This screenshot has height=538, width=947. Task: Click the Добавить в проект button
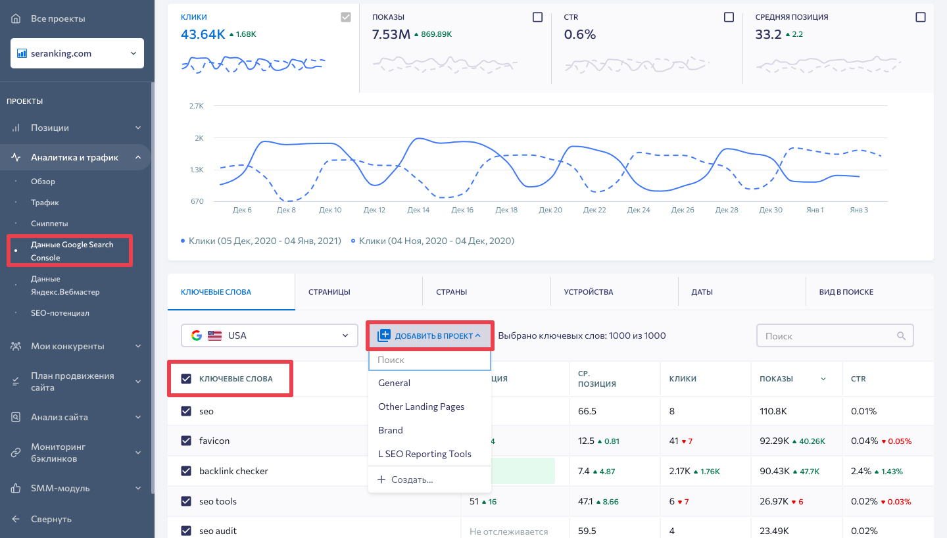(430, 335)
